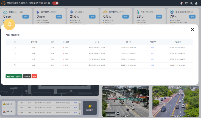The image size is (201, 118).
Task: Select the checkbox for the 15 M row
Action: pyautogui.click(x=15, y=48)
